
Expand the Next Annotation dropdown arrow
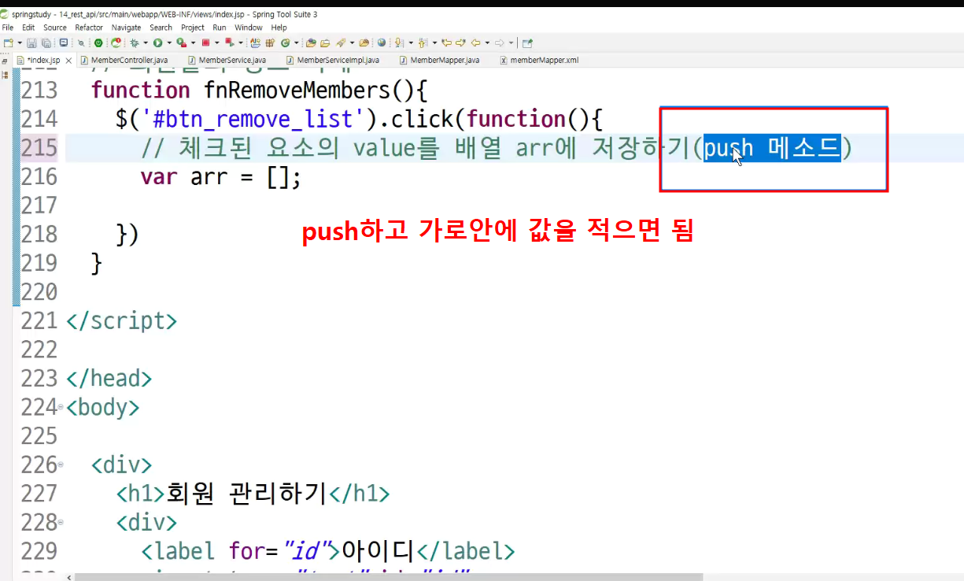point(410,43)
